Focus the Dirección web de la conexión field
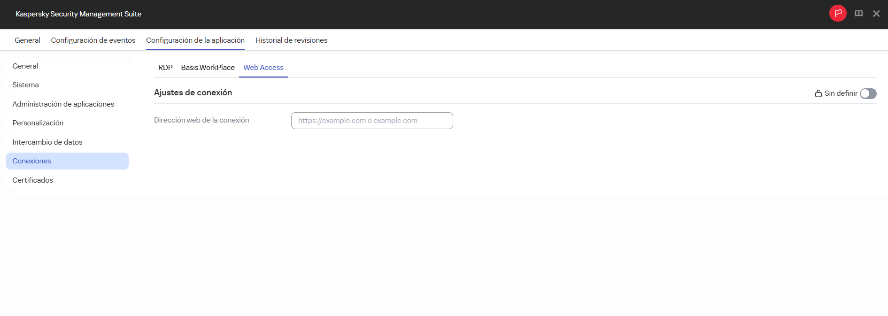888x316 pixels. (x=372, y=121)
